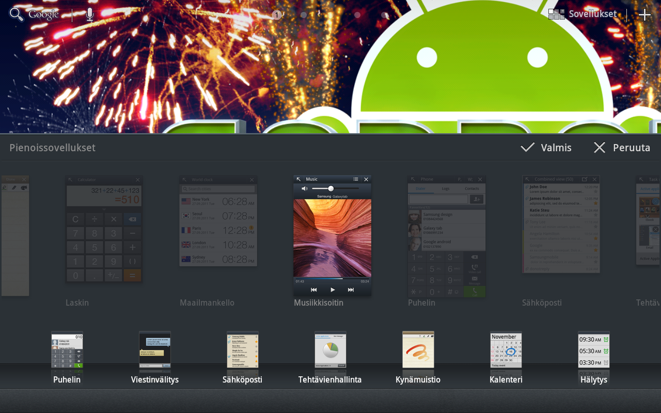Image resolution: width=661 pixels, height=413 pixels.
Task: Cancel with the Peruuta button
Action: 622,148
